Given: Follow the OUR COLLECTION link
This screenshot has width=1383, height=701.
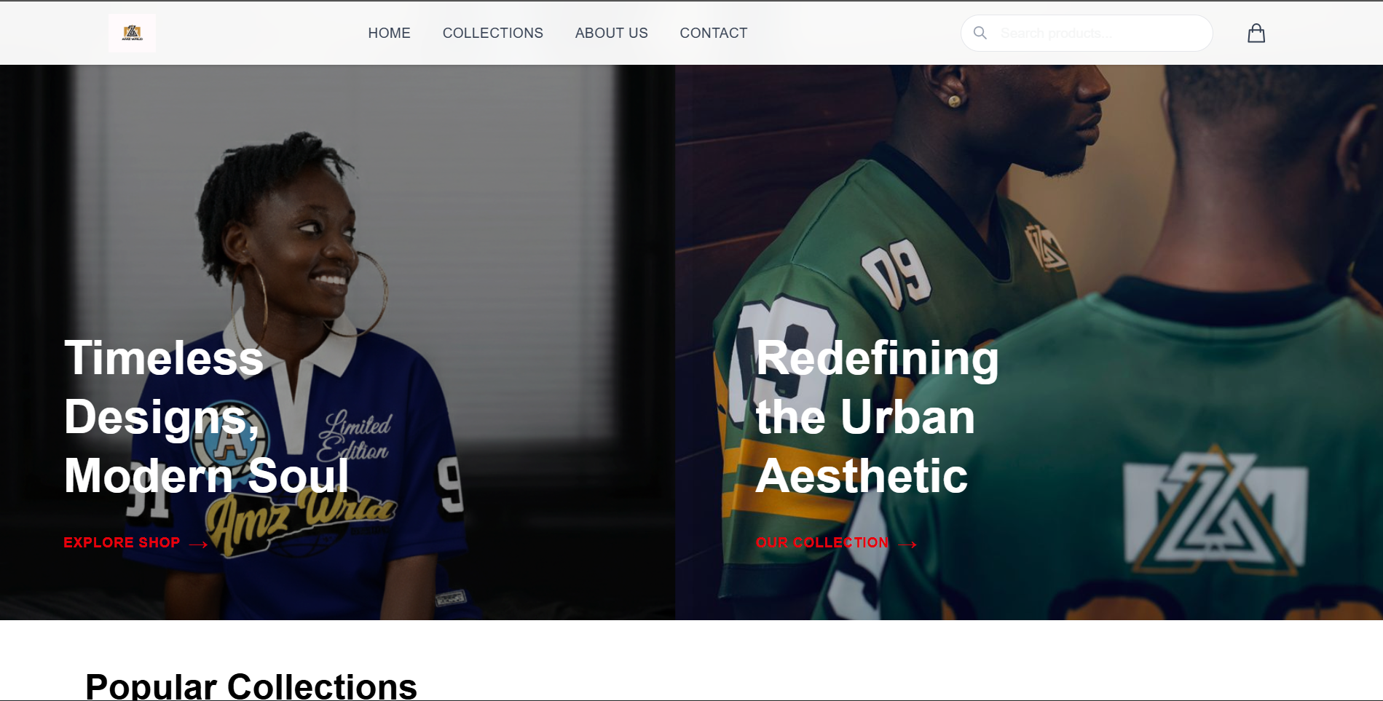Looking at the screenshot, I should [x=822, y=542].
